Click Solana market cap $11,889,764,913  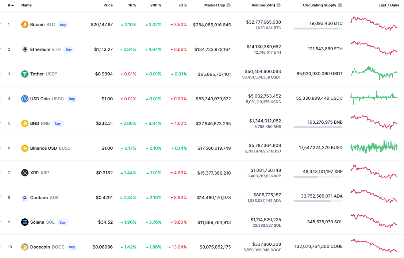[214, 222]
